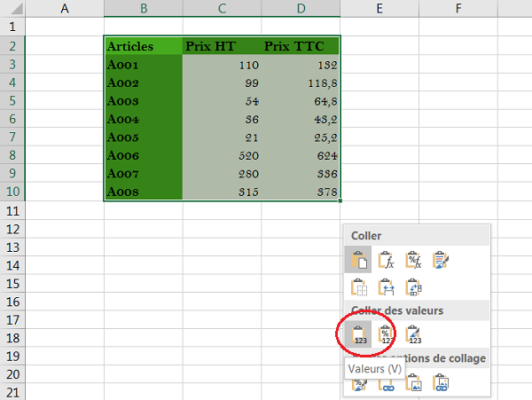Click the Prix HT value 280
This screenshot has width=532, height=400.
[222, 173]
